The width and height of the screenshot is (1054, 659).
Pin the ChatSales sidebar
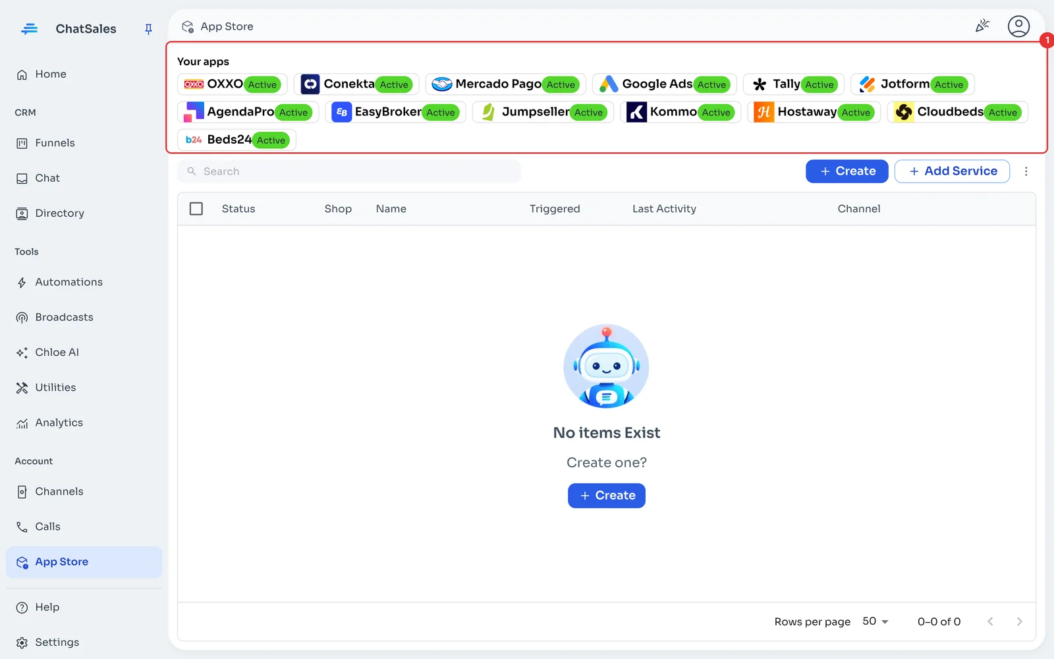coord(148,29)
